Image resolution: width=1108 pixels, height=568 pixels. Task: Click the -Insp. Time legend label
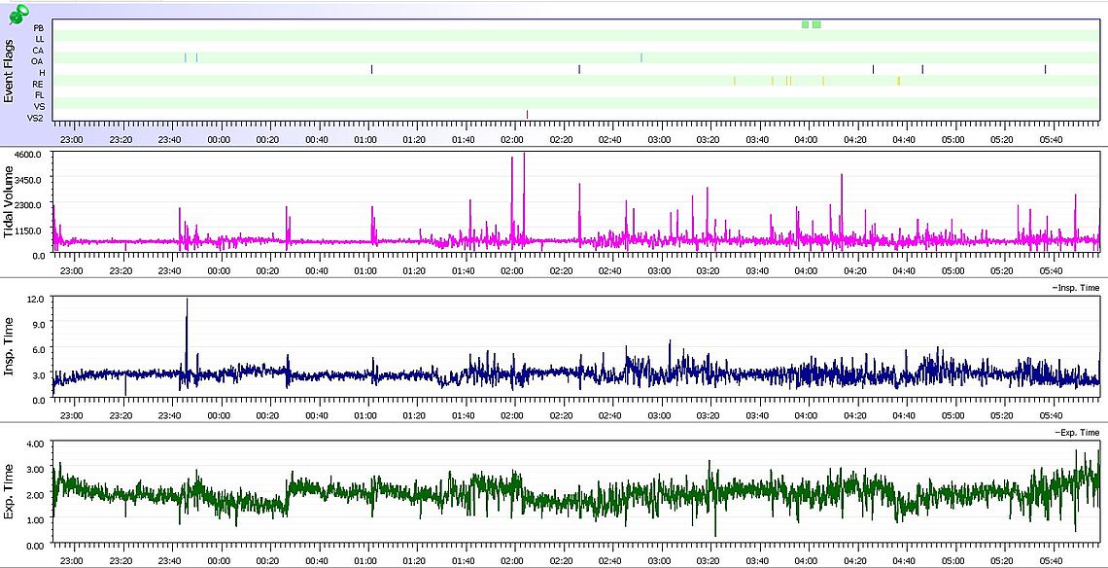click(x=1076, y=288)
